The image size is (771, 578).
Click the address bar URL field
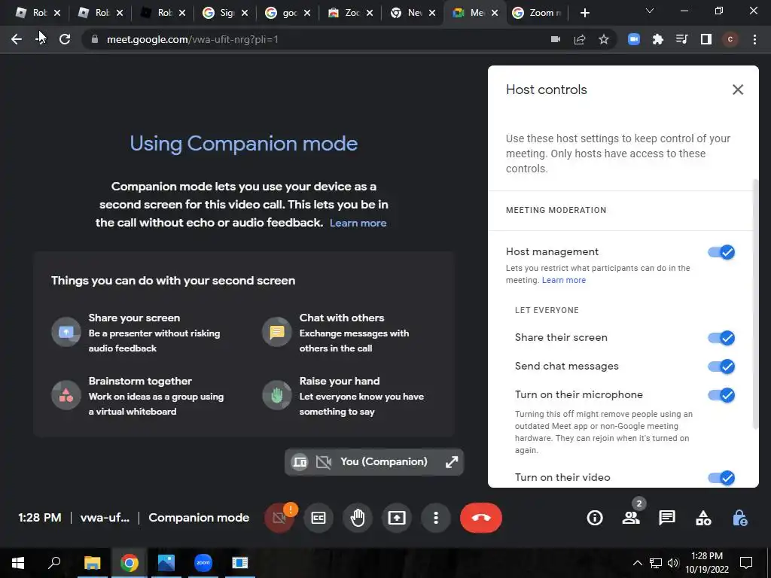point(315,39)
